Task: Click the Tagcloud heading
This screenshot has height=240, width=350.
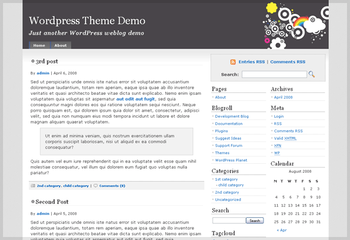Action: pyautogui.click(x=224, y=233)
